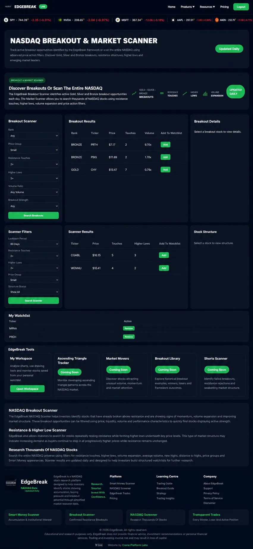Click the Touches column header in Breakout Results
Image resolution: width=253 pixels, height=549 pixels.
(131, 133)
